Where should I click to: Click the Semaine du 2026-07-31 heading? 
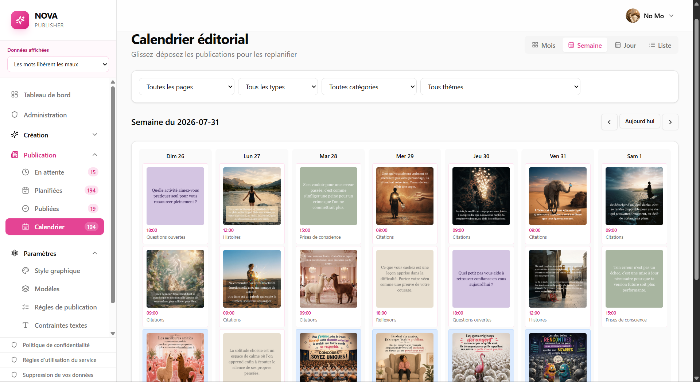[x=175, y=122]
